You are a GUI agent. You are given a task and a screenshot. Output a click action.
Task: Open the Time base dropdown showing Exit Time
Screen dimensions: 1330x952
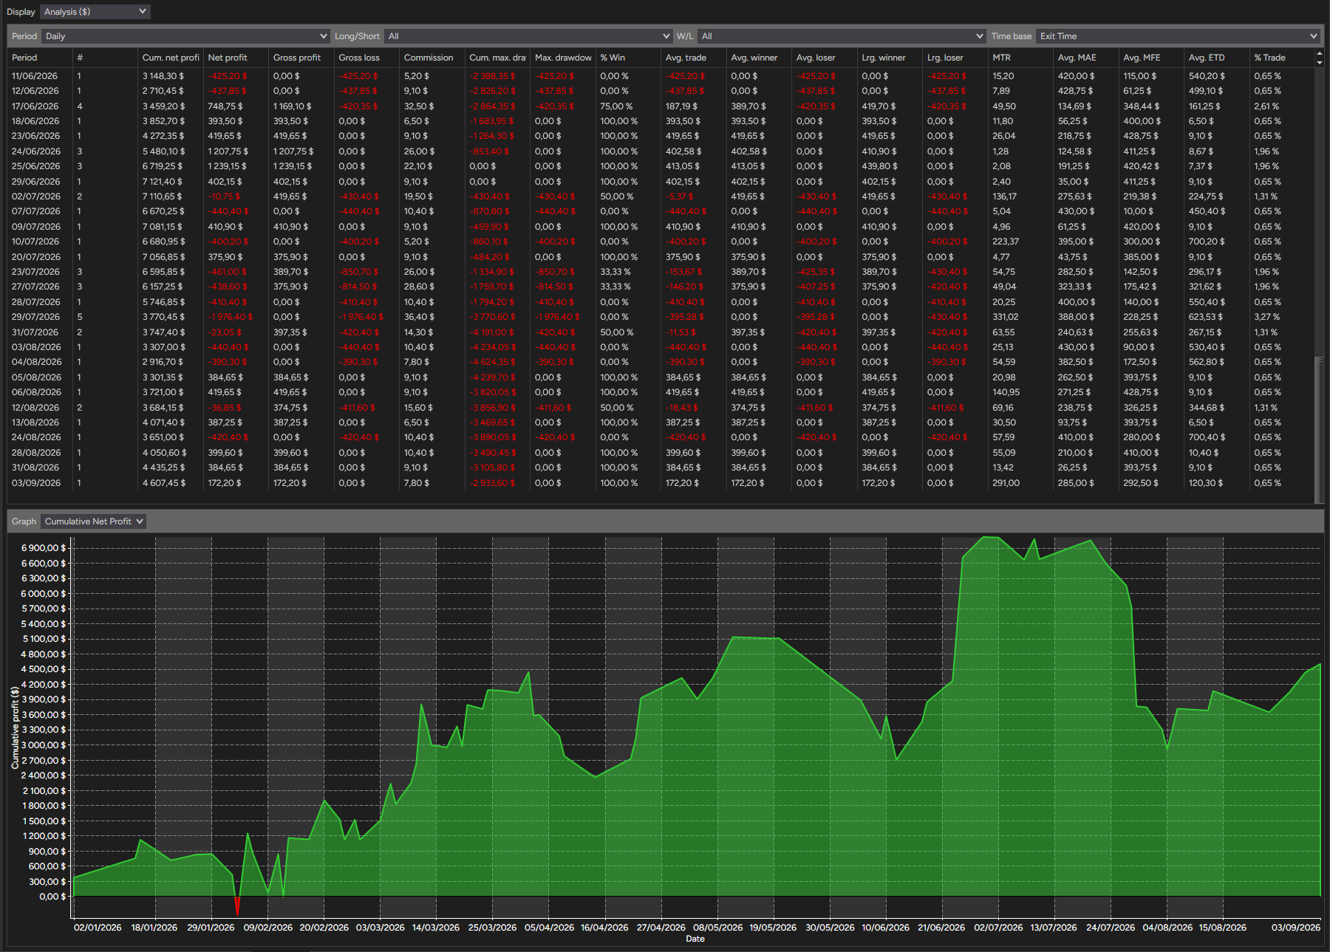click(1178, 36)
